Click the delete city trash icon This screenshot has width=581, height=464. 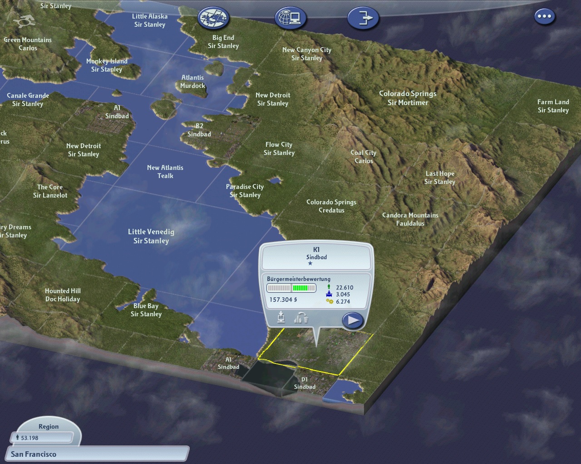tap(301, 318)
